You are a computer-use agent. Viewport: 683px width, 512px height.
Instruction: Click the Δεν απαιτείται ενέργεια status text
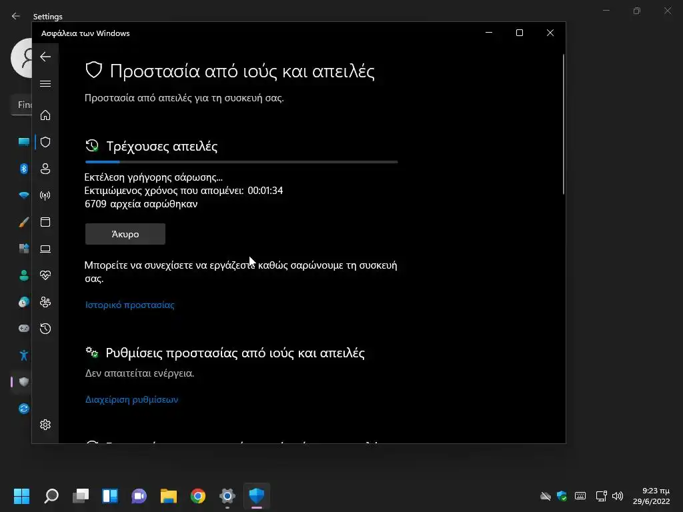(x=140, y=373)
